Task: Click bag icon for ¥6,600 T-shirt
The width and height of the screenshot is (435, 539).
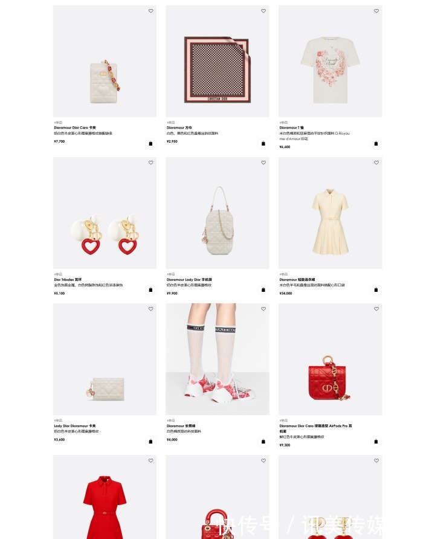Action: 376,144
